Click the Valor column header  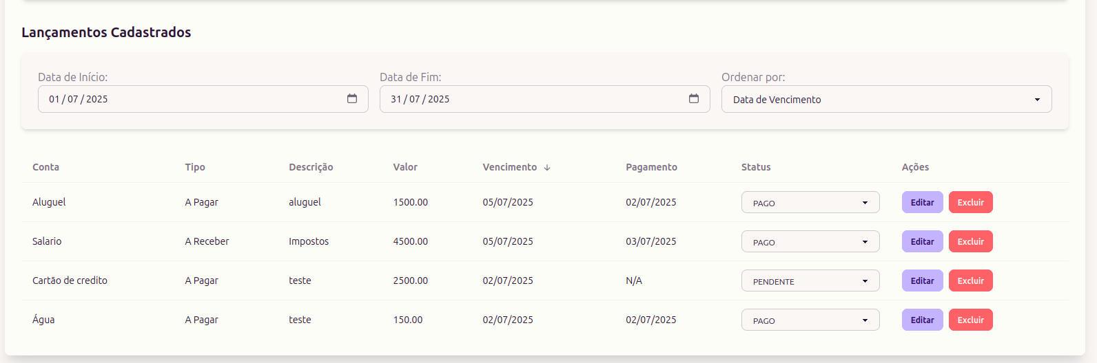point(405,167)
